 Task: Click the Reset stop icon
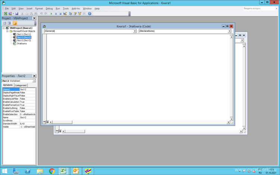click(x=60, y=13)
